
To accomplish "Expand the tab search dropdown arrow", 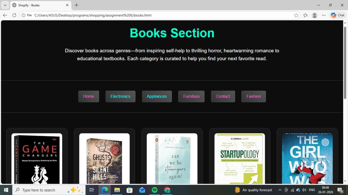I will pos(5,5).
